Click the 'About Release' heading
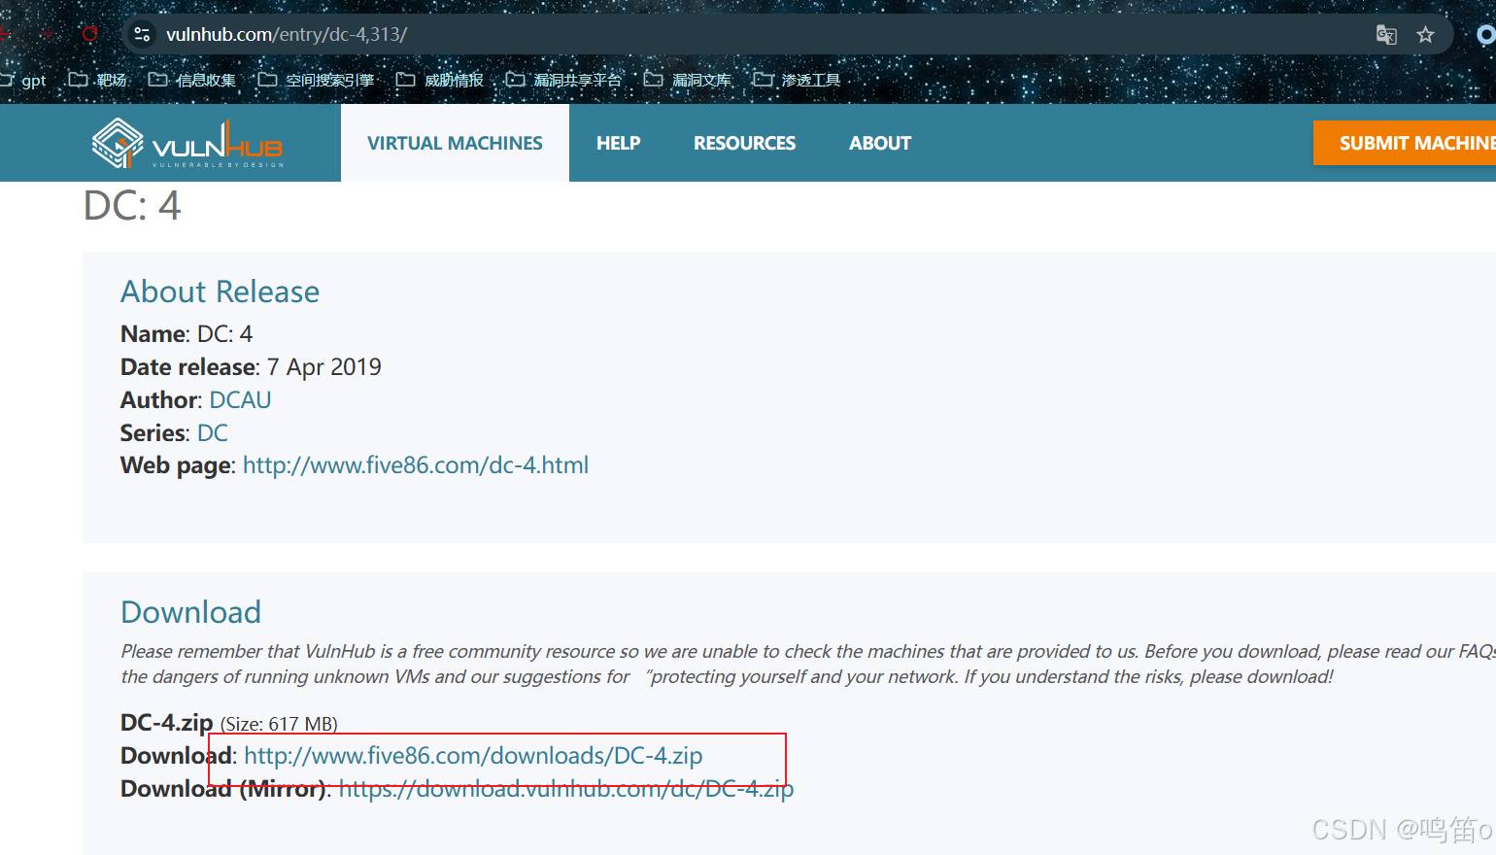The width and height of the screenshot is (1496, 855). click(x=220, y=291)
